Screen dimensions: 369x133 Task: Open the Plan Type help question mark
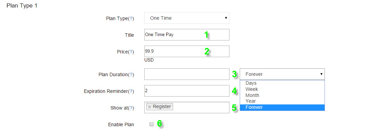click(131, 19)
